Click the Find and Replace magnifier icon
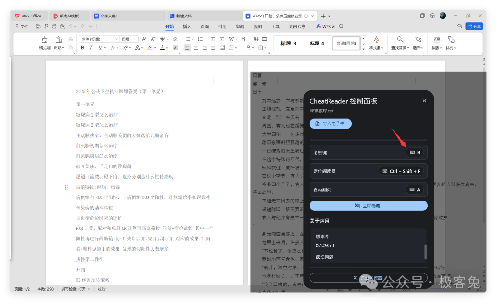 point(400,39)
